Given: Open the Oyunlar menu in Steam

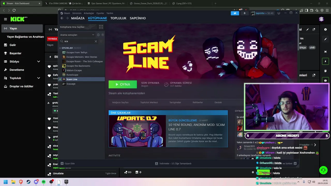Looking at the screenshot, I should tap(100, 13).
